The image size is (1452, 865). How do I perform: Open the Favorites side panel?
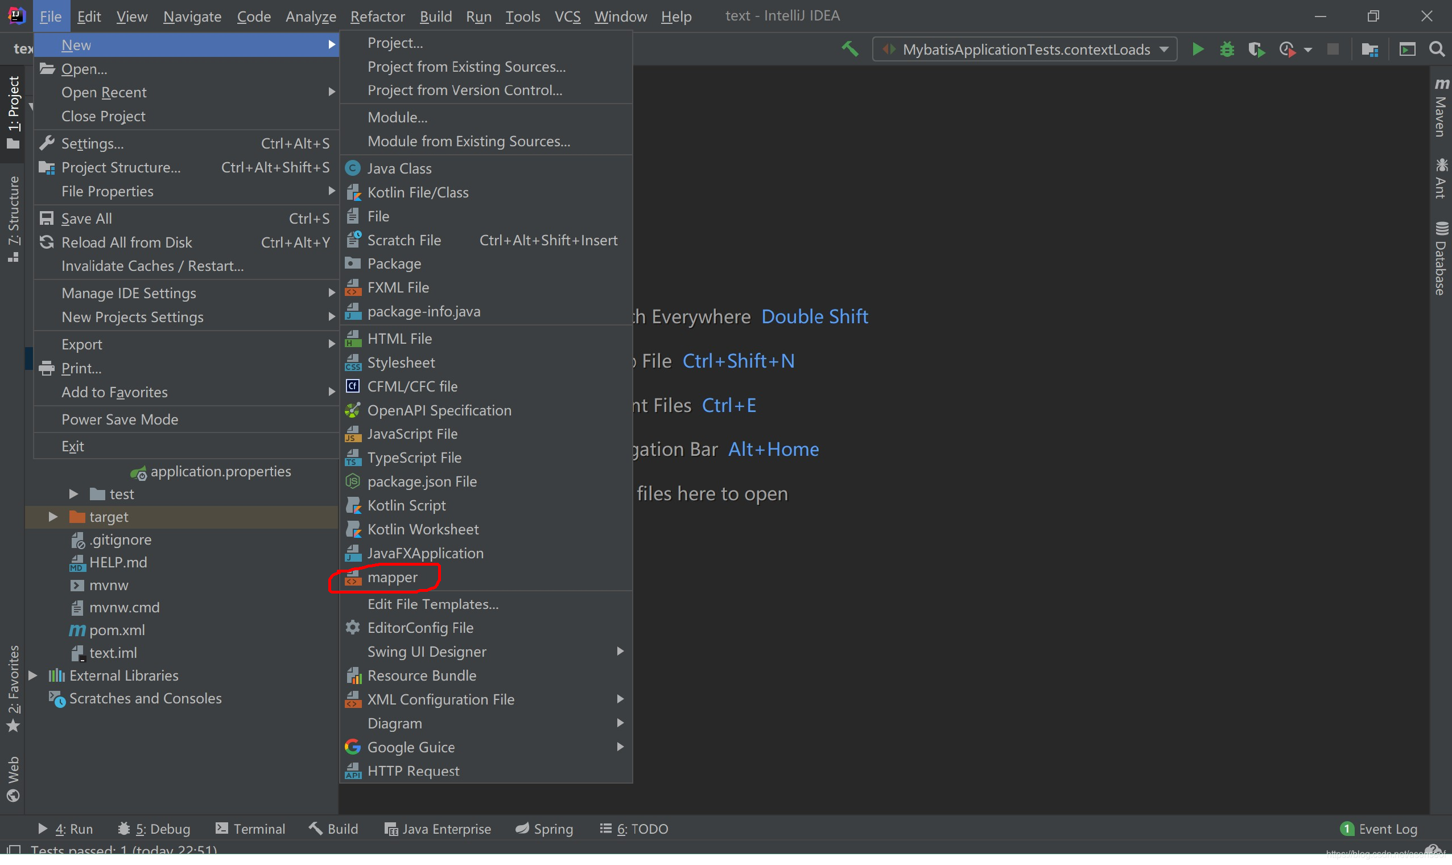(14, 689)
